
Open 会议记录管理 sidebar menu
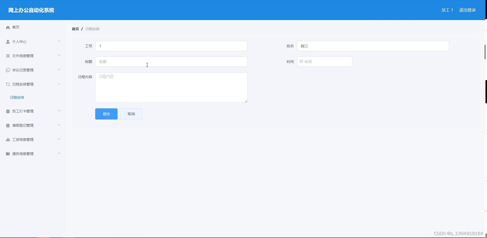(33, 70)
